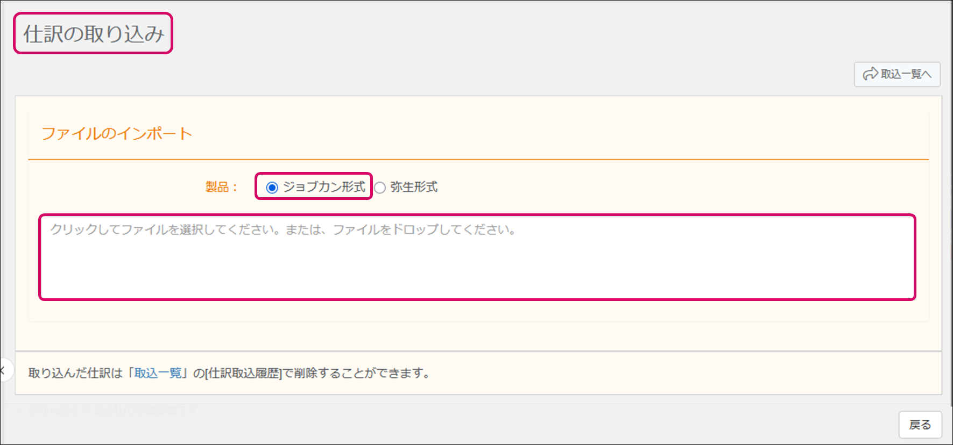This screenshot has width=953, height=445.
Task: Click the 仕訳の取り込み page title
Action: tap(93, 34)
